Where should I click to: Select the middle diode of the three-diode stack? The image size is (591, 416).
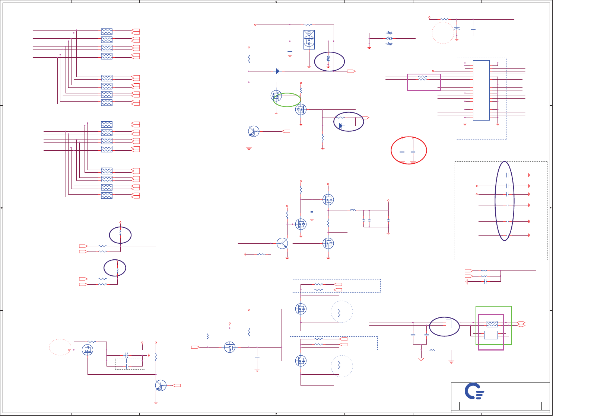coord(389,38)
